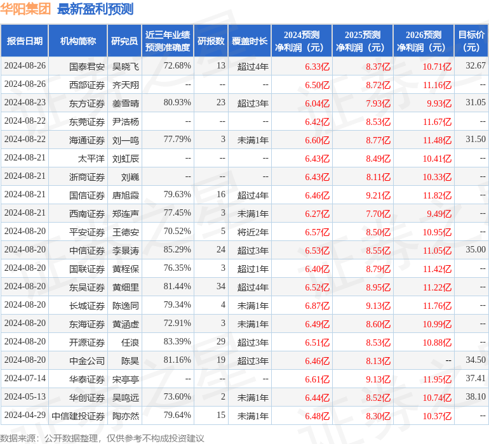
Task: Select the 报告日期 column header
Action: (24, 41)
